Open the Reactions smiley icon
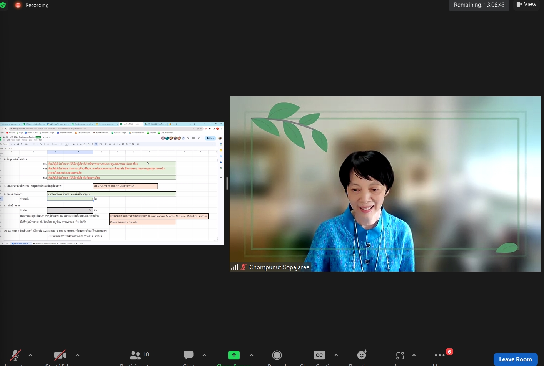This screenshot has width=544, height=366. 362,355
